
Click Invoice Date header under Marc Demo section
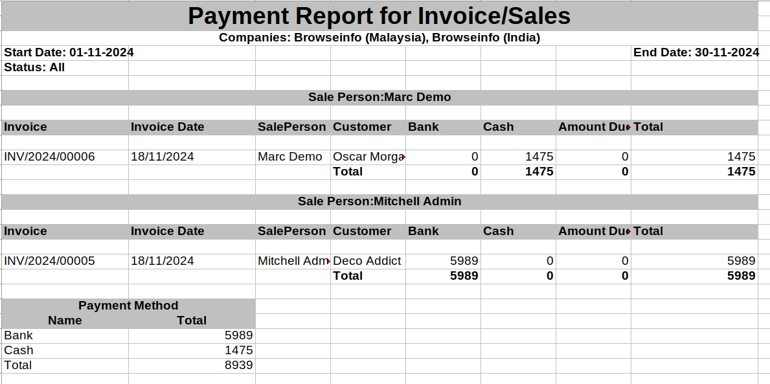coord(168,127)
